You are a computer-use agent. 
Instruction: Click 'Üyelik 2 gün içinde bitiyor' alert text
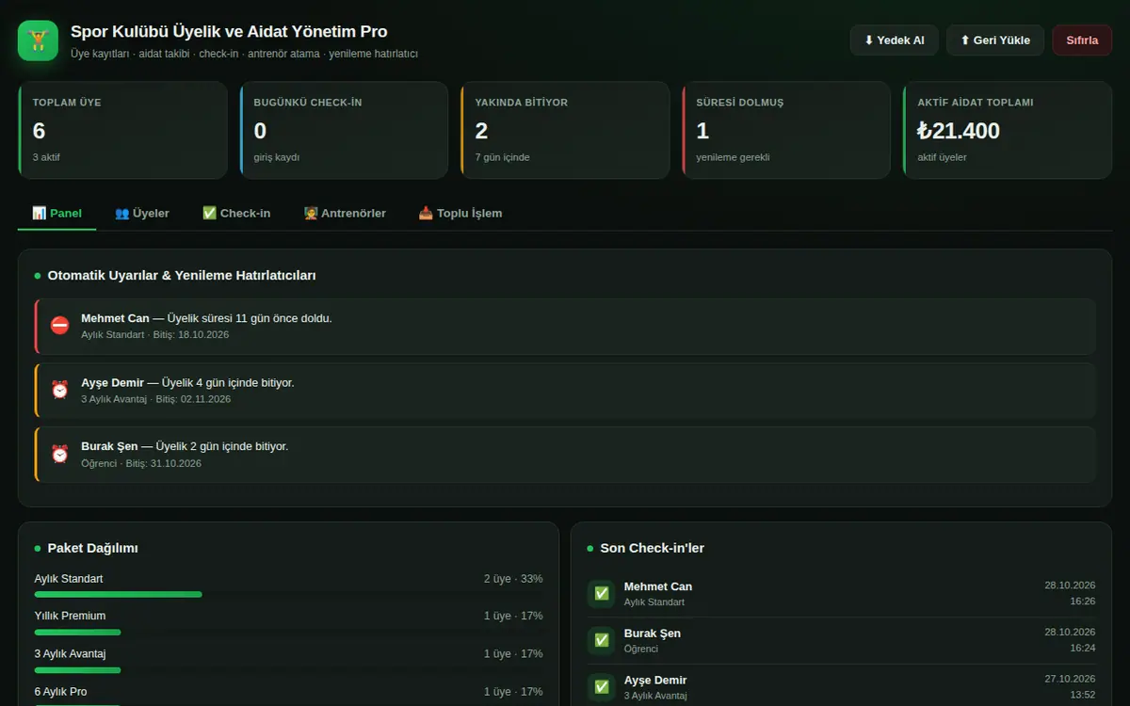222,446
